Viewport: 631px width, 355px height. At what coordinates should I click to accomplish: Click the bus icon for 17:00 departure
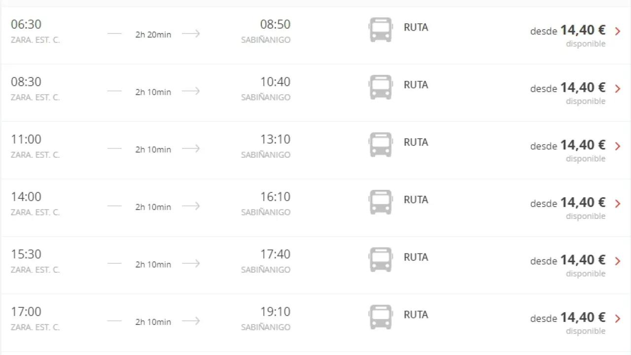coord(381,317)
